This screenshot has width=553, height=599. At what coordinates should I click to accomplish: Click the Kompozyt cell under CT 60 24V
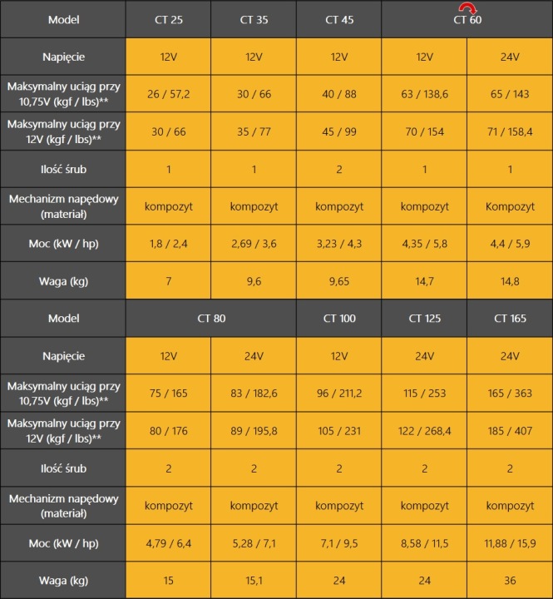pos(510,206)
